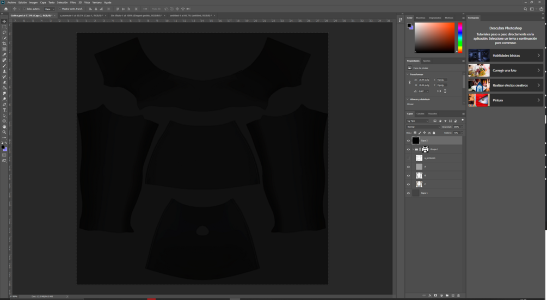
Task: Select the Frame tool
Action: click(4, 49)
